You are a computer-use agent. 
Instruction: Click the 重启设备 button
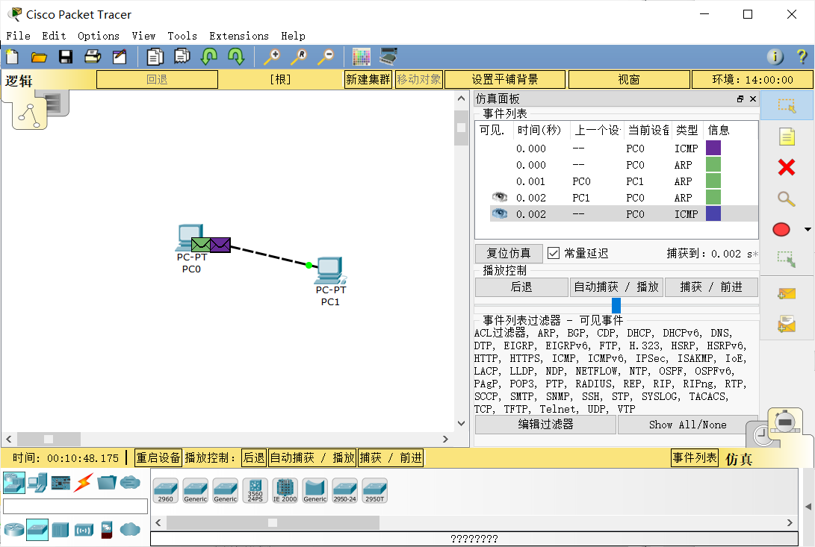click(158, 457)
